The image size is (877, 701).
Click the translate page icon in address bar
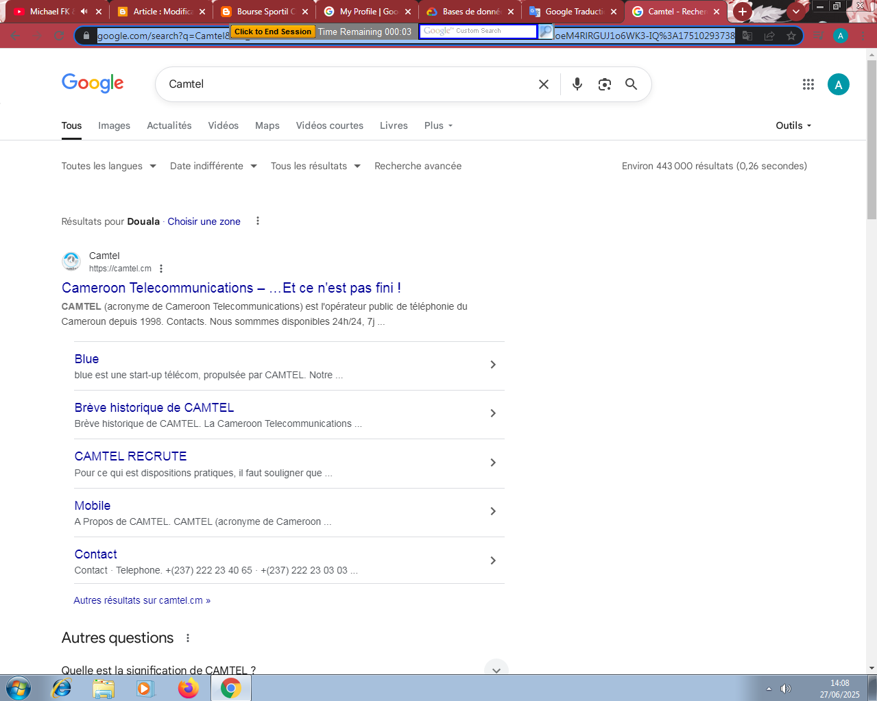pos(747,36)
